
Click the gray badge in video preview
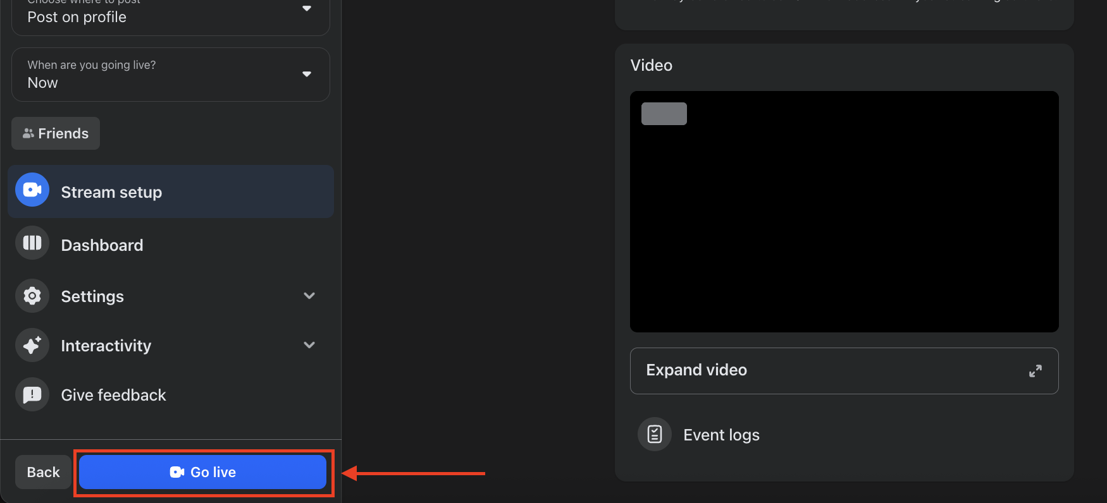(664, 114)
